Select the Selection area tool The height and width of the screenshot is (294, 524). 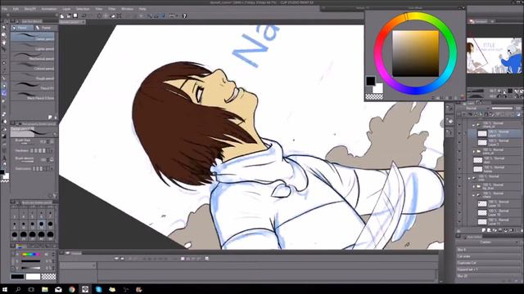[3, 63]
